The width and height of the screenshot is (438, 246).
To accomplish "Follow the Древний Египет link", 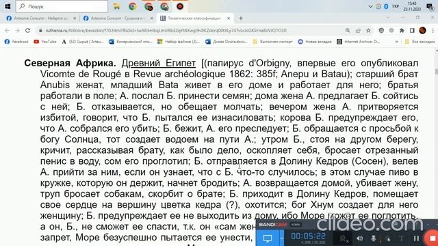I will pyautogui.click(x=158, y=63).
